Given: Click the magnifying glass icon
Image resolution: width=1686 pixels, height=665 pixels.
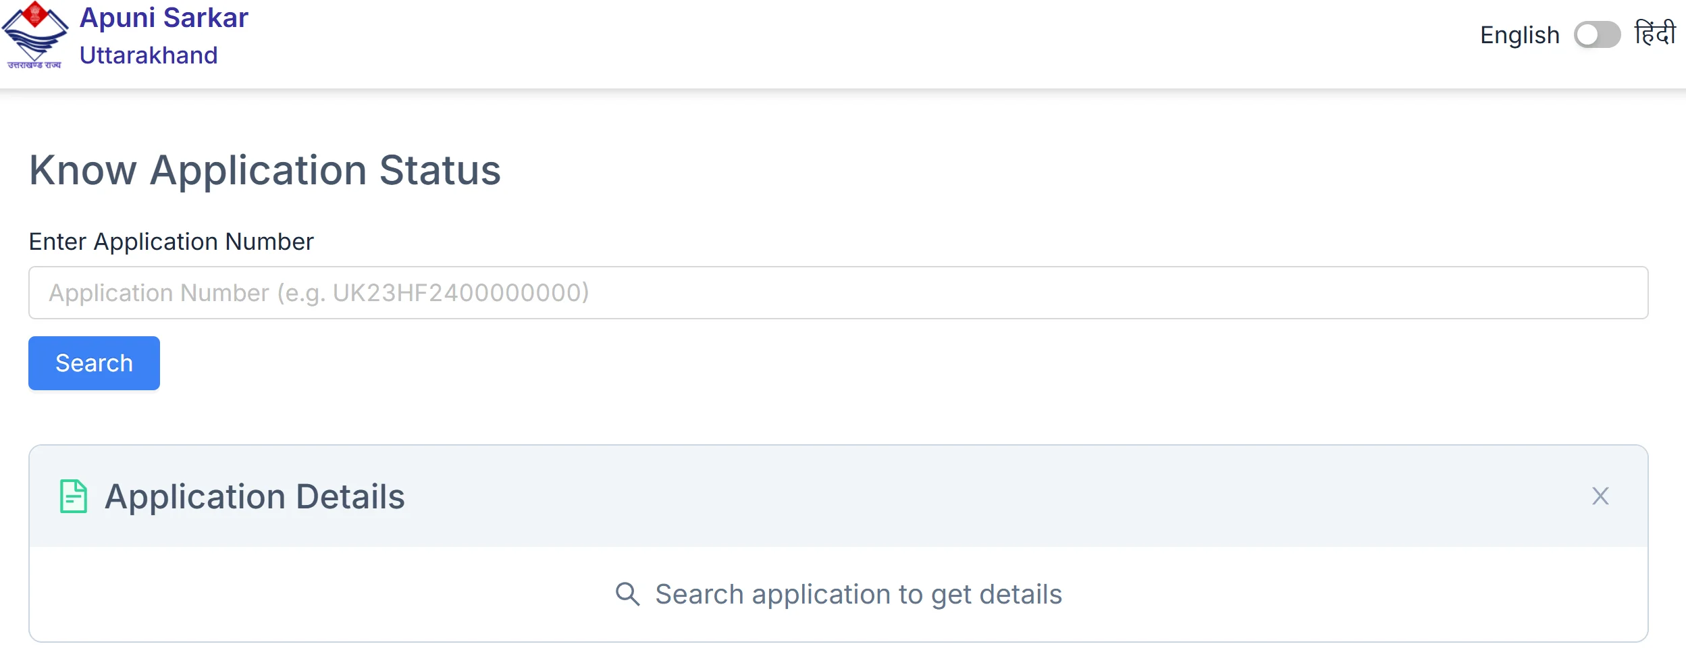Looking at the screenshot, I should pyautogui.click(x=627, y=594).
